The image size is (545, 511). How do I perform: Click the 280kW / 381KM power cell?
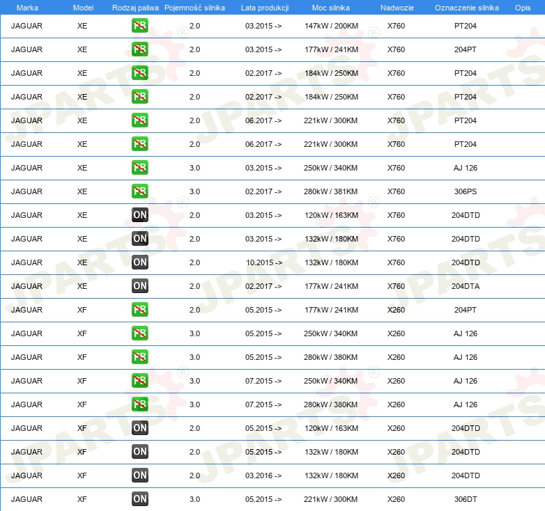[x=331, y=191]
